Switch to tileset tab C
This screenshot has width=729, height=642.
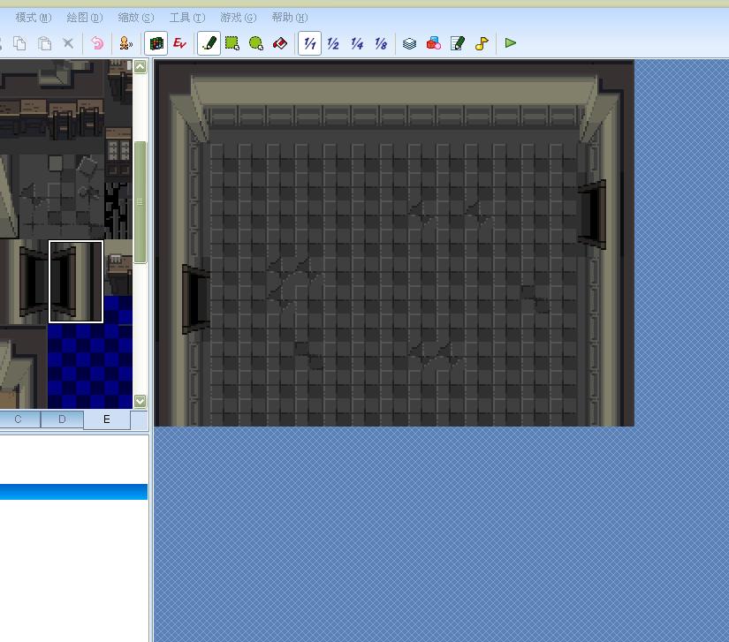[19, 419]
